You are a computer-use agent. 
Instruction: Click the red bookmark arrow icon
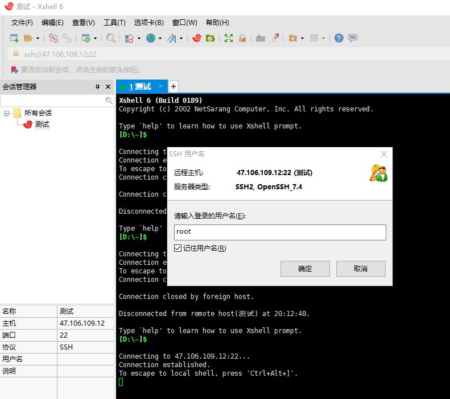tap(14, 70)
